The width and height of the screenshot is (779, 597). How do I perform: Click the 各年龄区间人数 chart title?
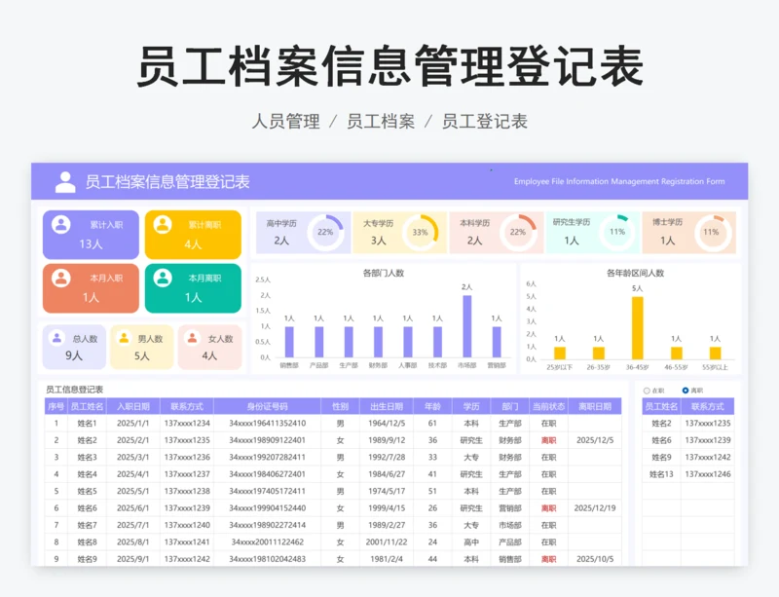pyautogui.click(x=636, y=273)
